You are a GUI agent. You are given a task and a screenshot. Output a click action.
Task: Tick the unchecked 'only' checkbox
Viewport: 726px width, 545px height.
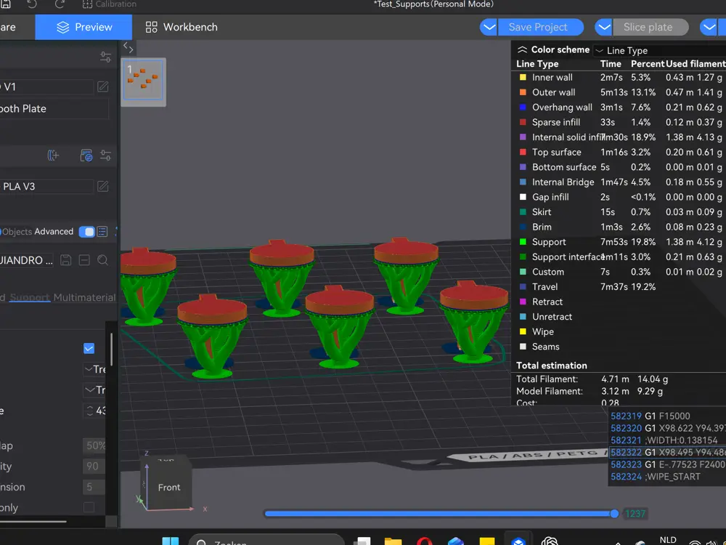(89, 507)
